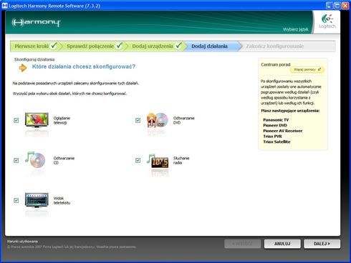The width and height of the screenshot is (351, 263).
Task: Uncheck the Odtwarzanie CD checkbox
Action: coord(16,160)
